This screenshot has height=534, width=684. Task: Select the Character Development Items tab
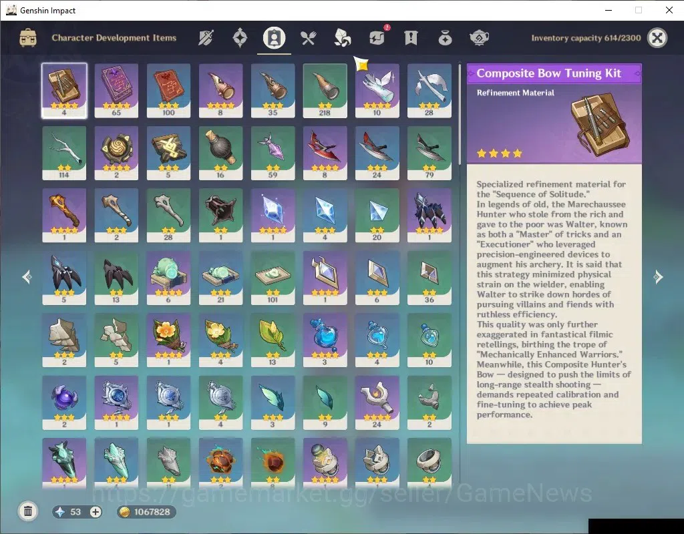click(274, 38)
